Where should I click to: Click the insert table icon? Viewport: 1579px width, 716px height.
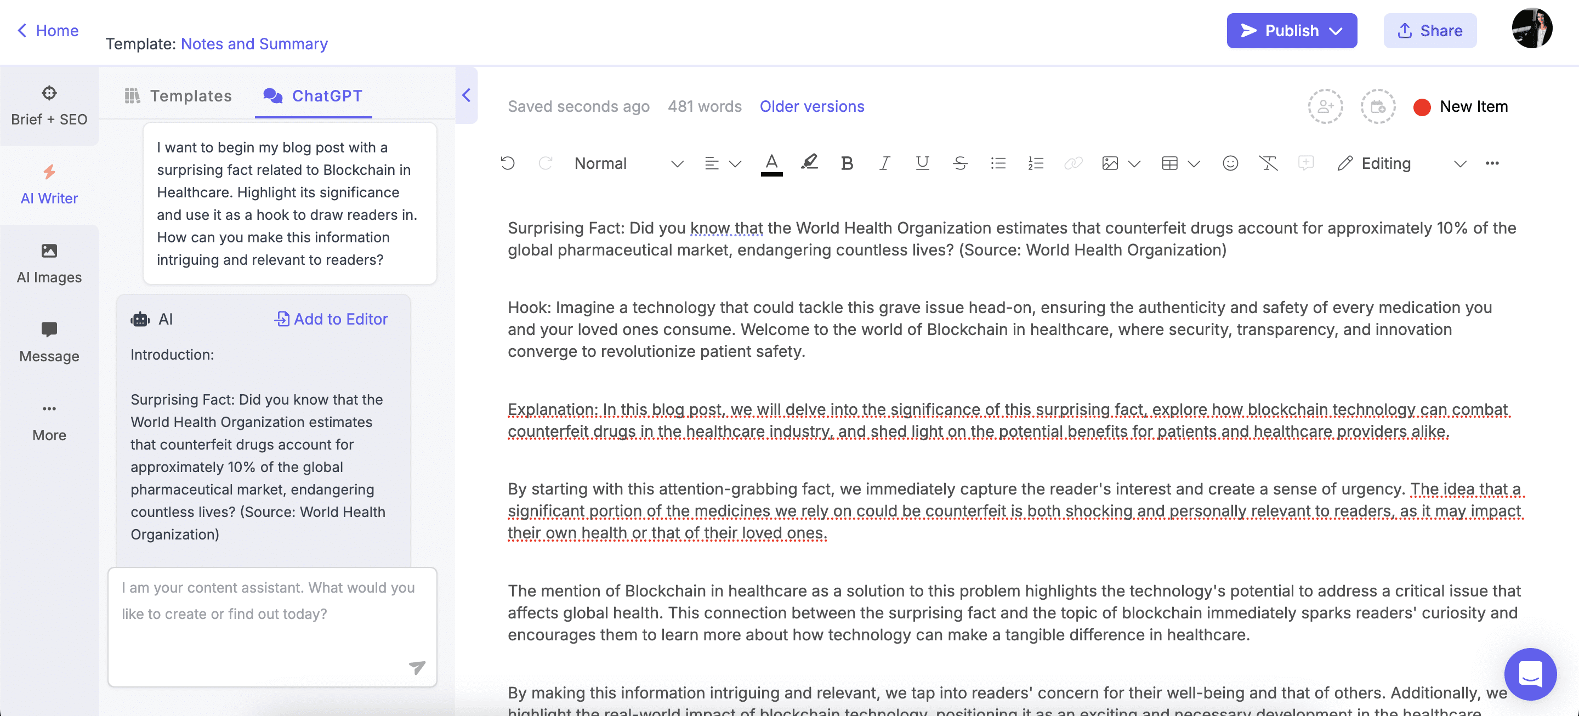point(1169,163)
